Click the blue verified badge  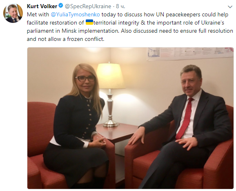pos(61,6)
